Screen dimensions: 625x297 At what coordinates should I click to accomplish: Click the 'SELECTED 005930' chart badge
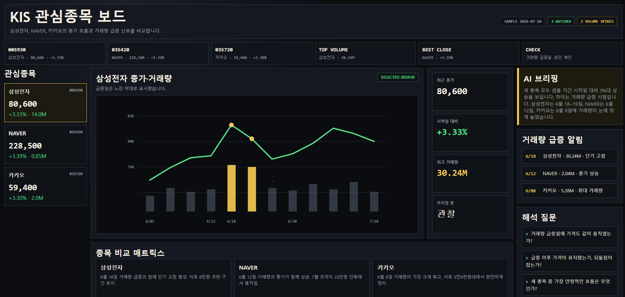click(x=398, y=77)
